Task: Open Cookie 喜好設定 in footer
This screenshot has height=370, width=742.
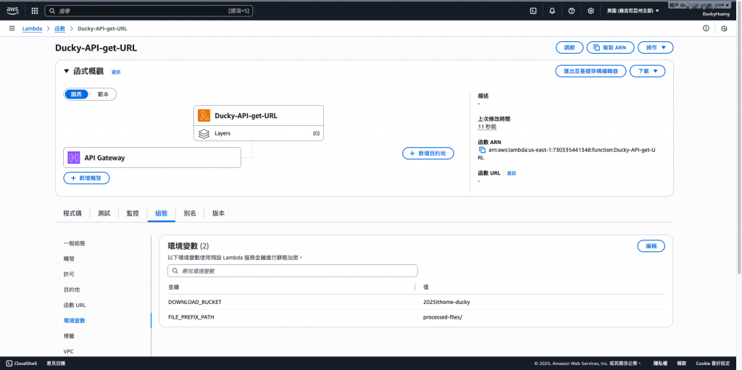Action: click(714, 363)
